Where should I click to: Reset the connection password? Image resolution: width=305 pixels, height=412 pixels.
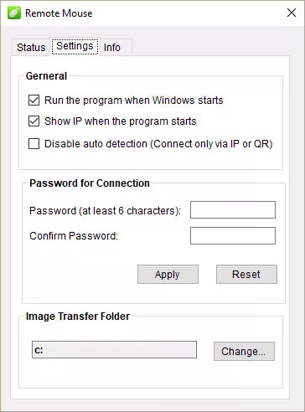(246, 274)
